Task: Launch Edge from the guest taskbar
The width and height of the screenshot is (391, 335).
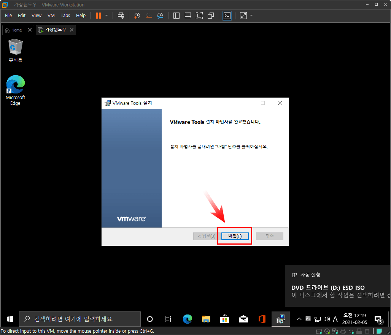Action: (187, 319)
